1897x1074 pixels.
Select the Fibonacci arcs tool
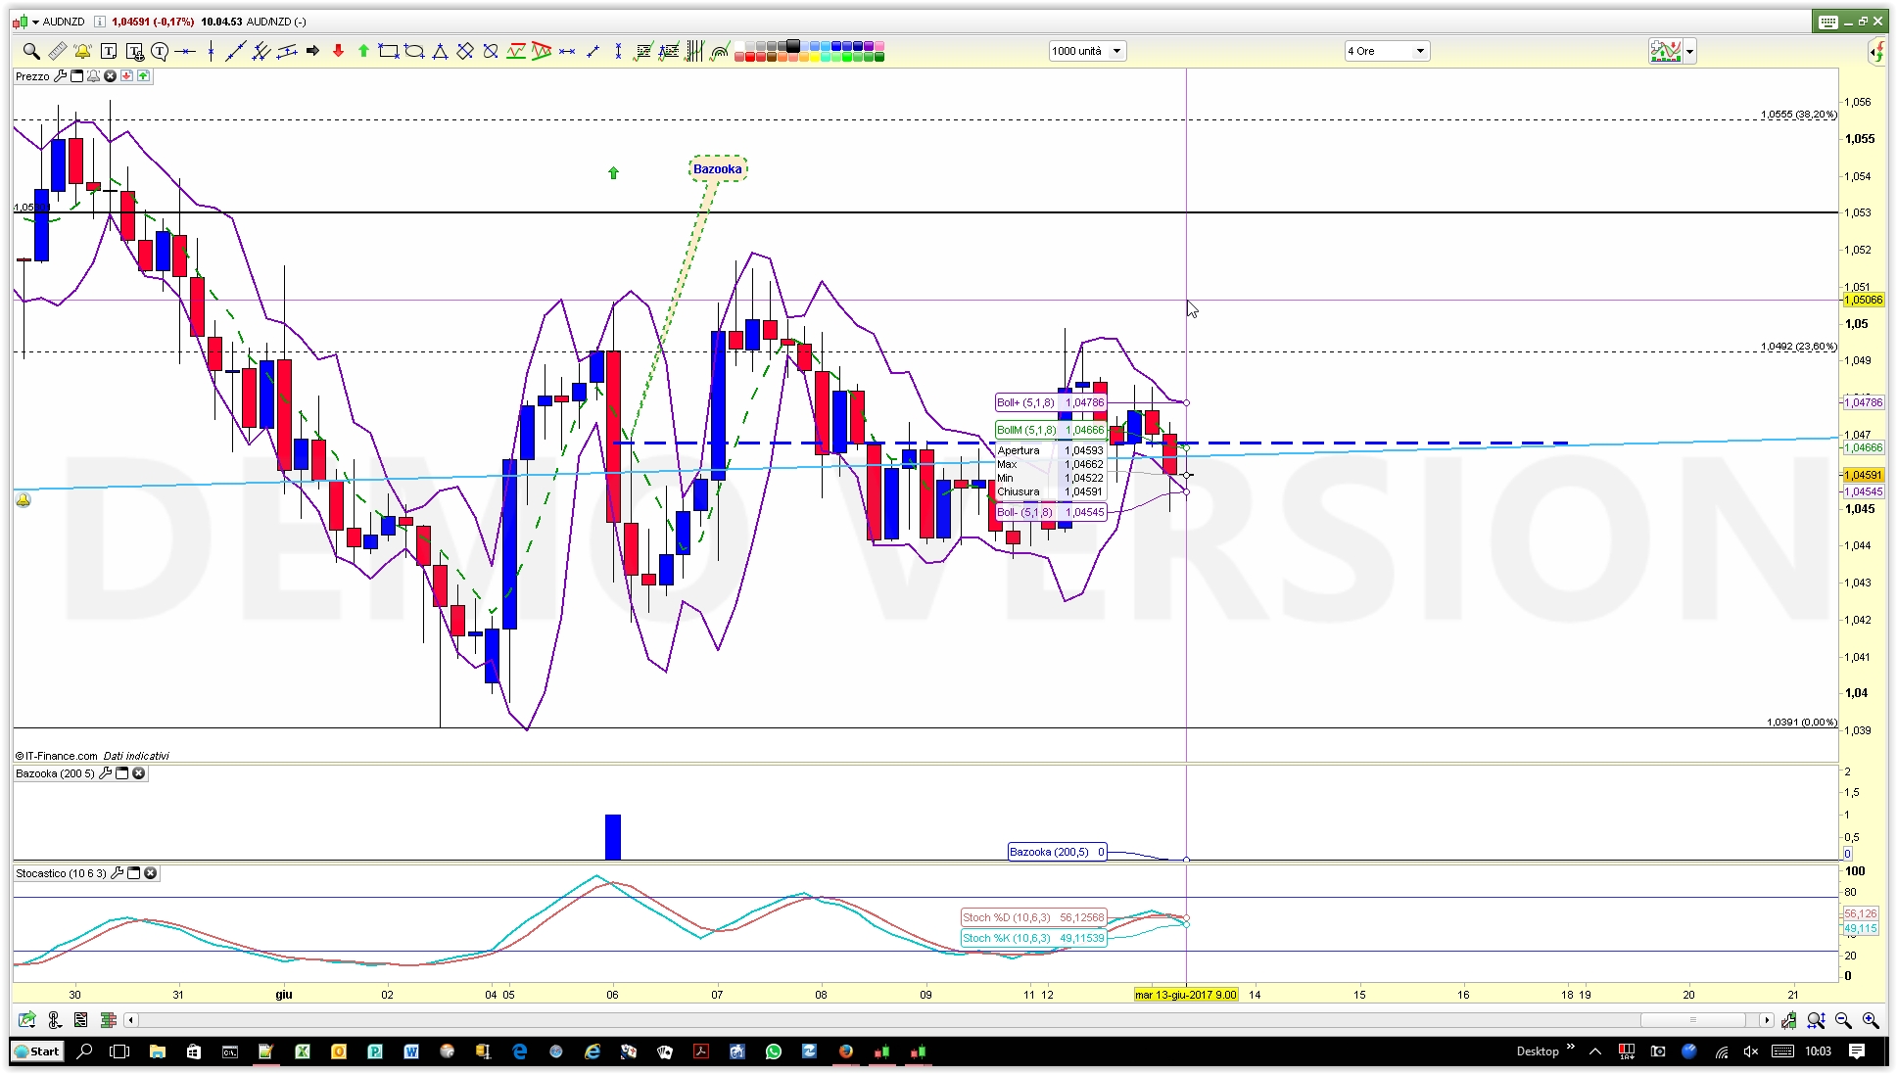pos(720,51)
